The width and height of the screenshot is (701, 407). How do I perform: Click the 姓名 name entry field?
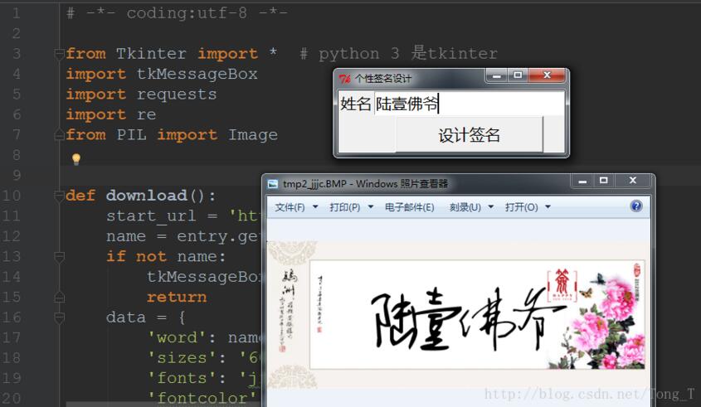tap(469, 104)
